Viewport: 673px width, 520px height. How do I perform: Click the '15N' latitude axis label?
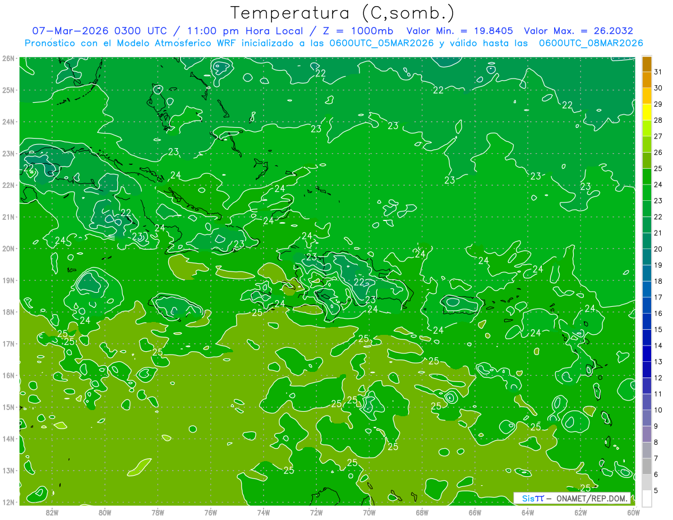[x=8, y=407]
